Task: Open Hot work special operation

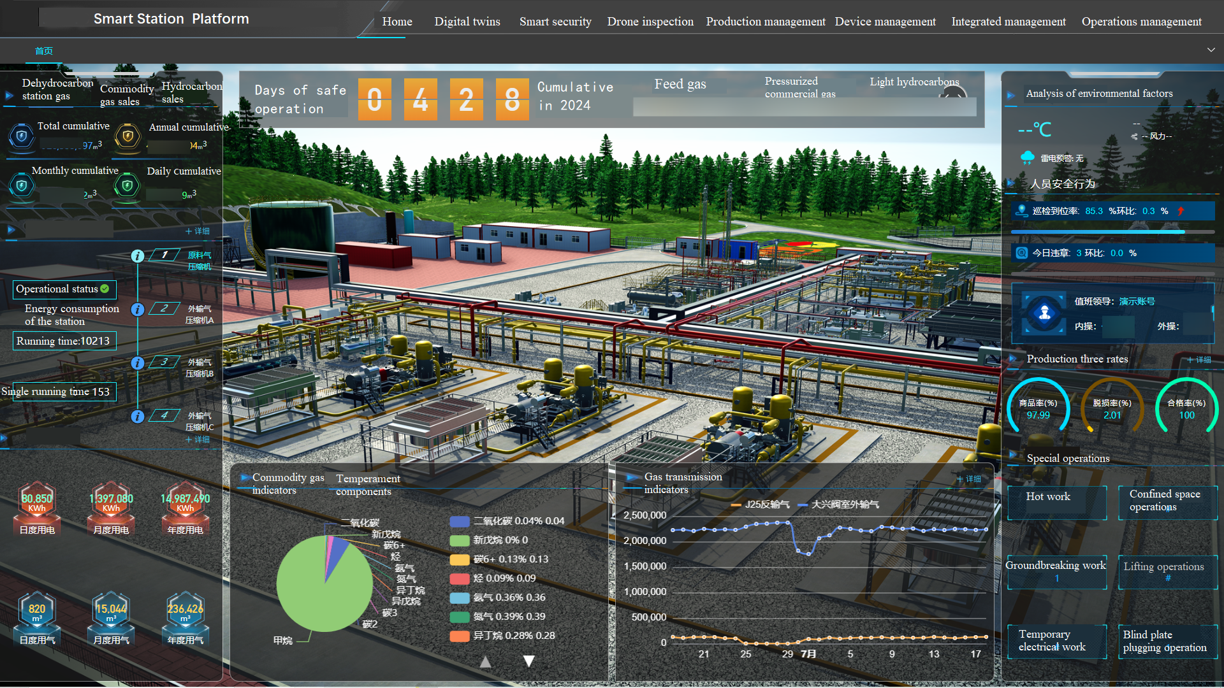Action: 1056,503
